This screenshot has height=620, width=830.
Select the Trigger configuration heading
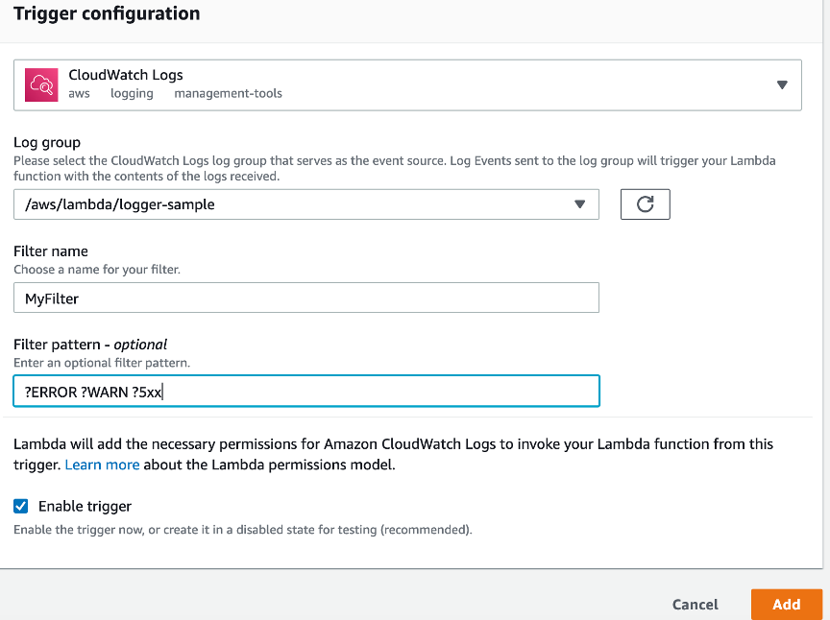click(x=109, y=13)
